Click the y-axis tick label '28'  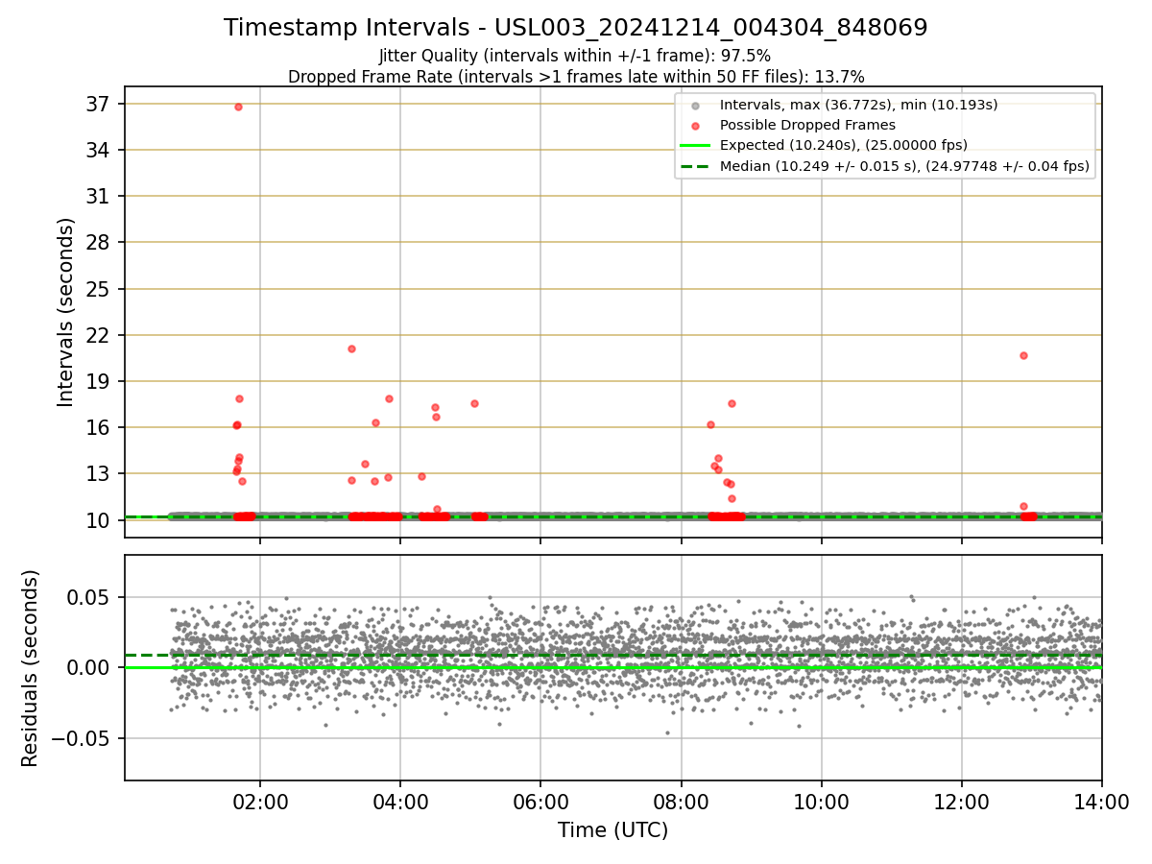tap(100, 242)
